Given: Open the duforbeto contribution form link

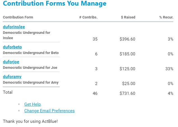Looking at the screenshot, I should pos(12,47).
